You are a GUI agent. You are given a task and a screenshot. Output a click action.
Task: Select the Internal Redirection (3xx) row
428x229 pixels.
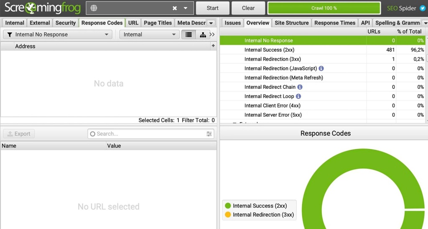pyautogui.click(x=323, y=59)
